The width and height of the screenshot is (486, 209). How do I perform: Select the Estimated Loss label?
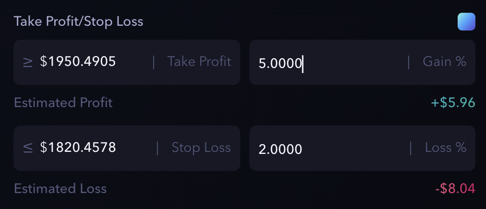coord(60,188)
